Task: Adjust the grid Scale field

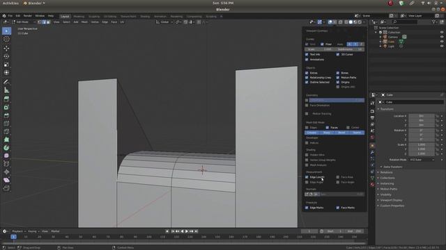Action: [319, 49]
